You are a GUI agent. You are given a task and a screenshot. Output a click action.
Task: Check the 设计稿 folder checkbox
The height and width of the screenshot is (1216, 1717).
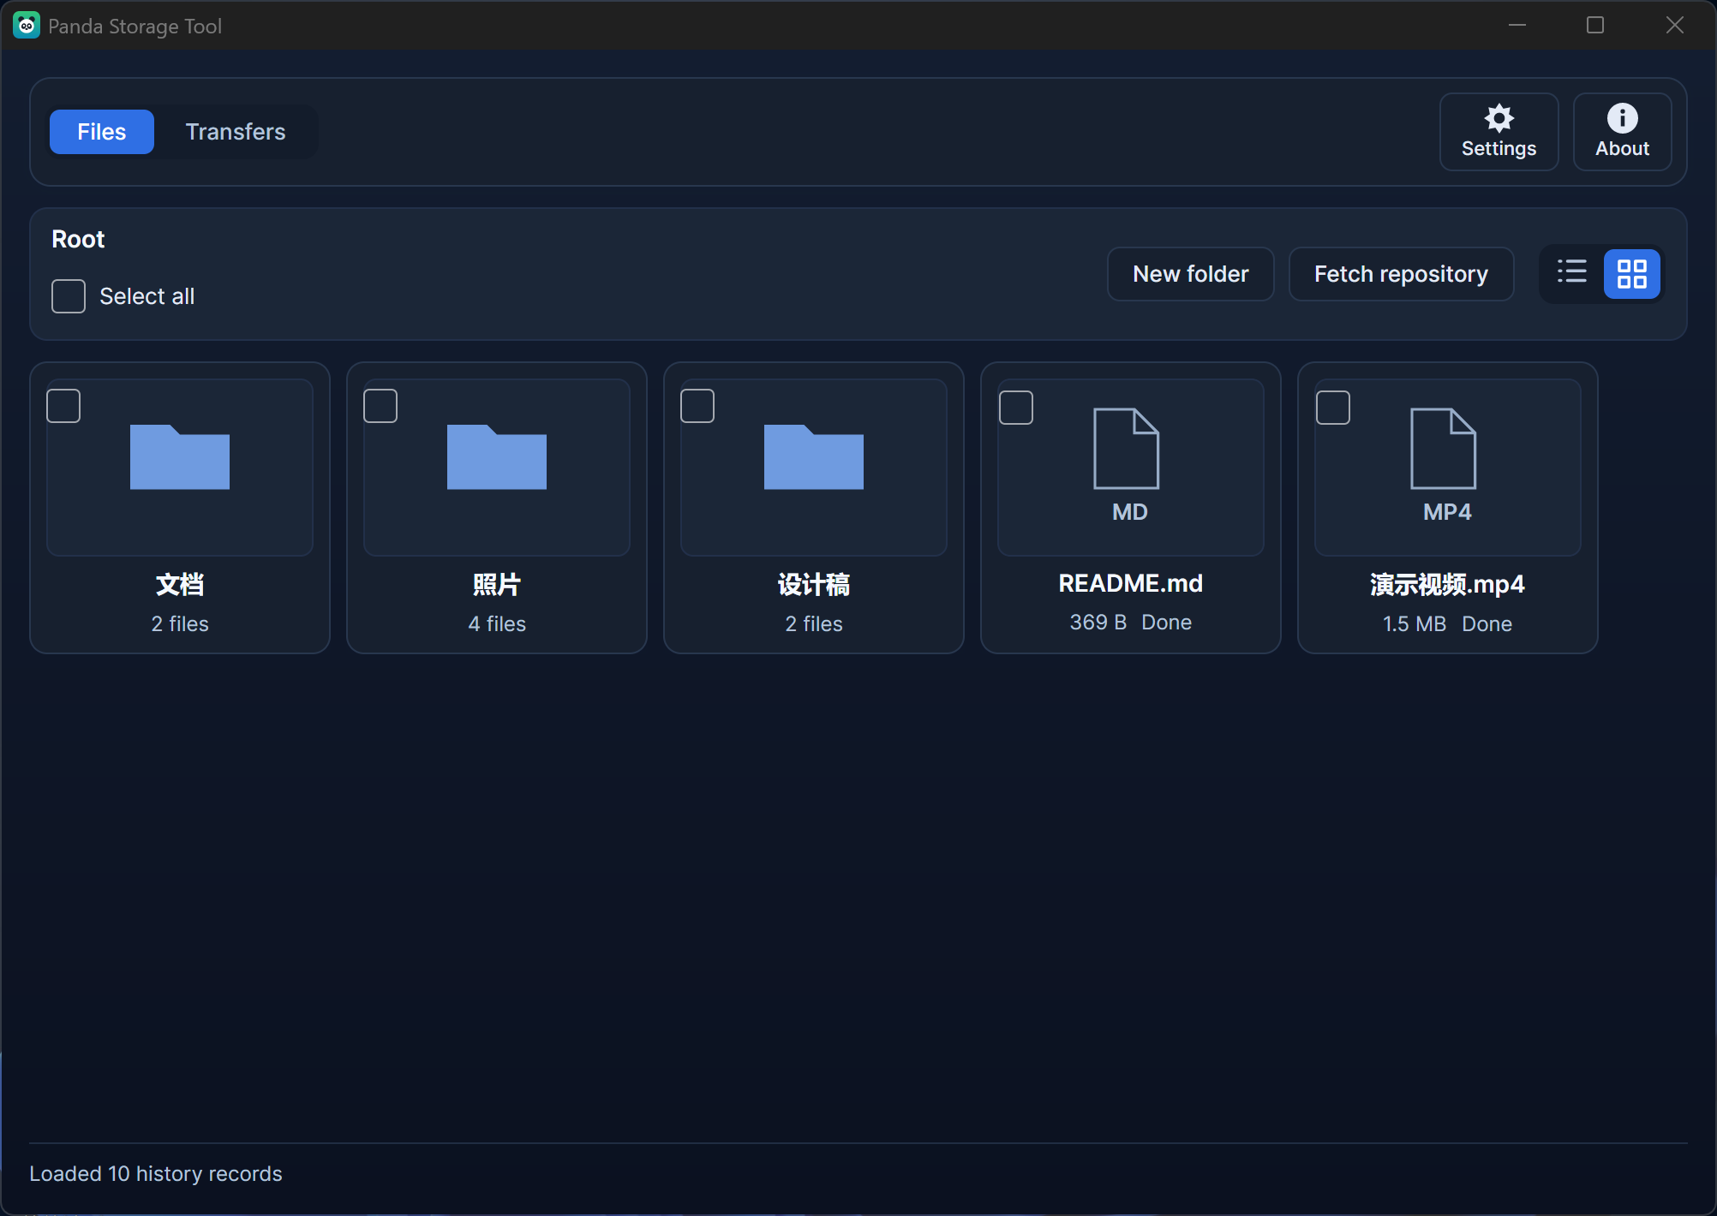point(697,406)
